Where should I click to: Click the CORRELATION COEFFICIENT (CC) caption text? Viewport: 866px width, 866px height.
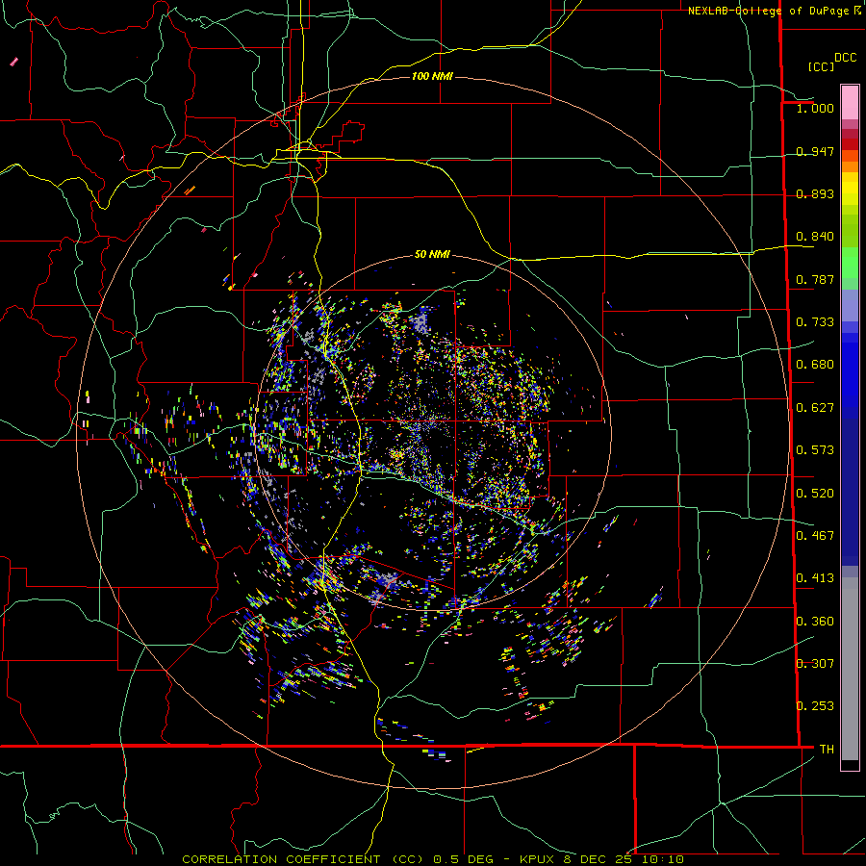click(x=303, y=859)
